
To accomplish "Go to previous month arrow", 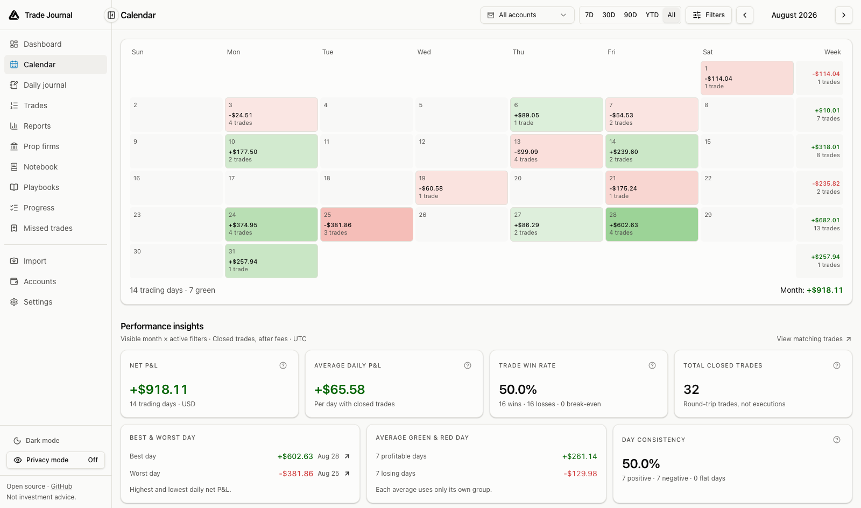I will point(745,15).
